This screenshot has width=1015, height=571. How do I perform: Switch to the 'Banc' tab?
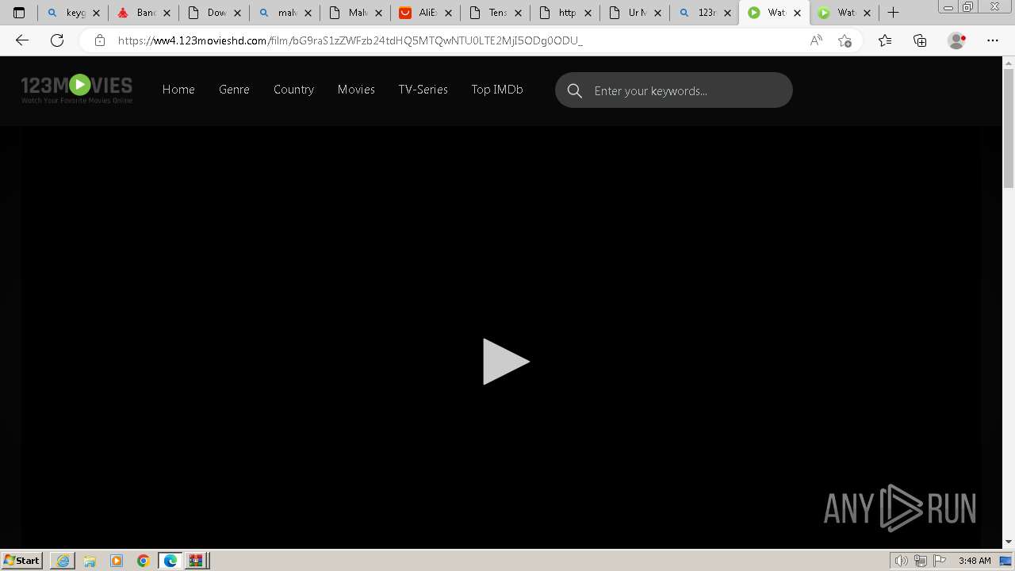138,13
